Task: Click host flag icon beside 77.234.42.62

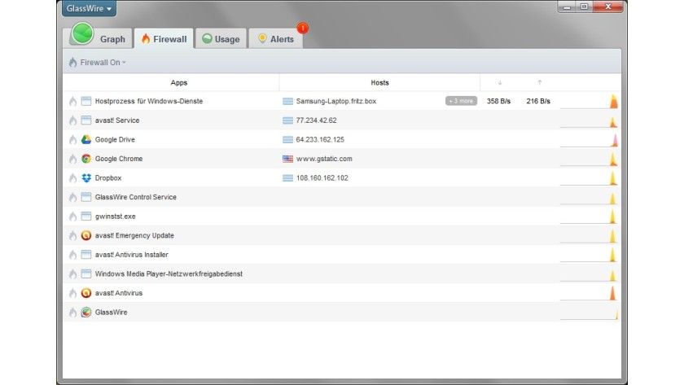Action: pyautogui.click(x=288, y=120)
